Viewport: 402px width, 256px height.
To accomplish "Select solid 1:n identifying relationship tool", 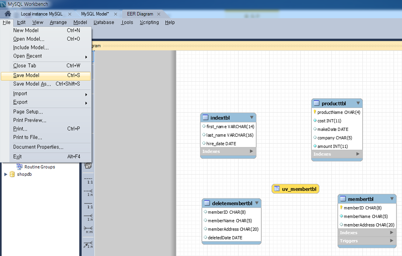I will 88,217.
